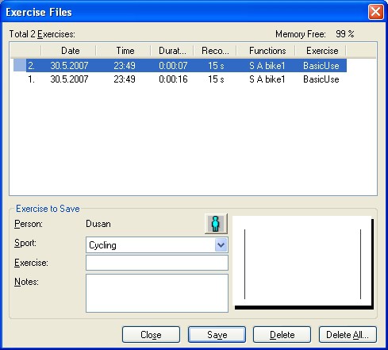The width and height of the screenshot is (388, 350).
Task: Click the Cycling sport combo box
Action: coord(157,245)
